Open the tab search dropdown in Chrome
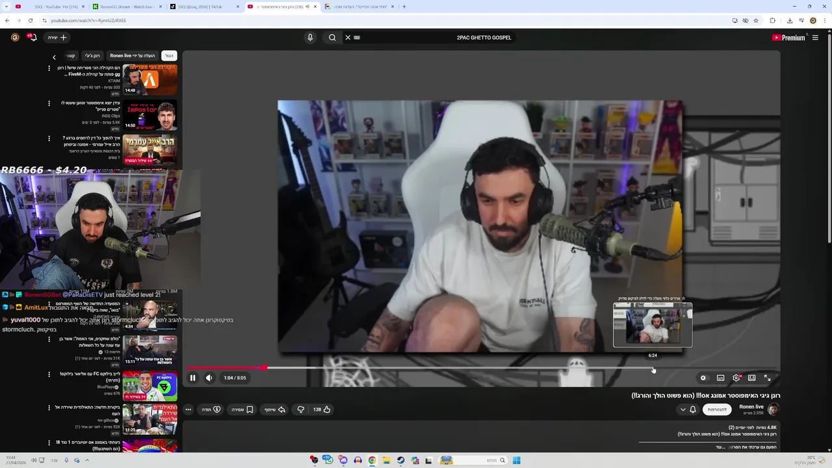The height and width of the screenshot is (468, 832). (x=6, y=6)
